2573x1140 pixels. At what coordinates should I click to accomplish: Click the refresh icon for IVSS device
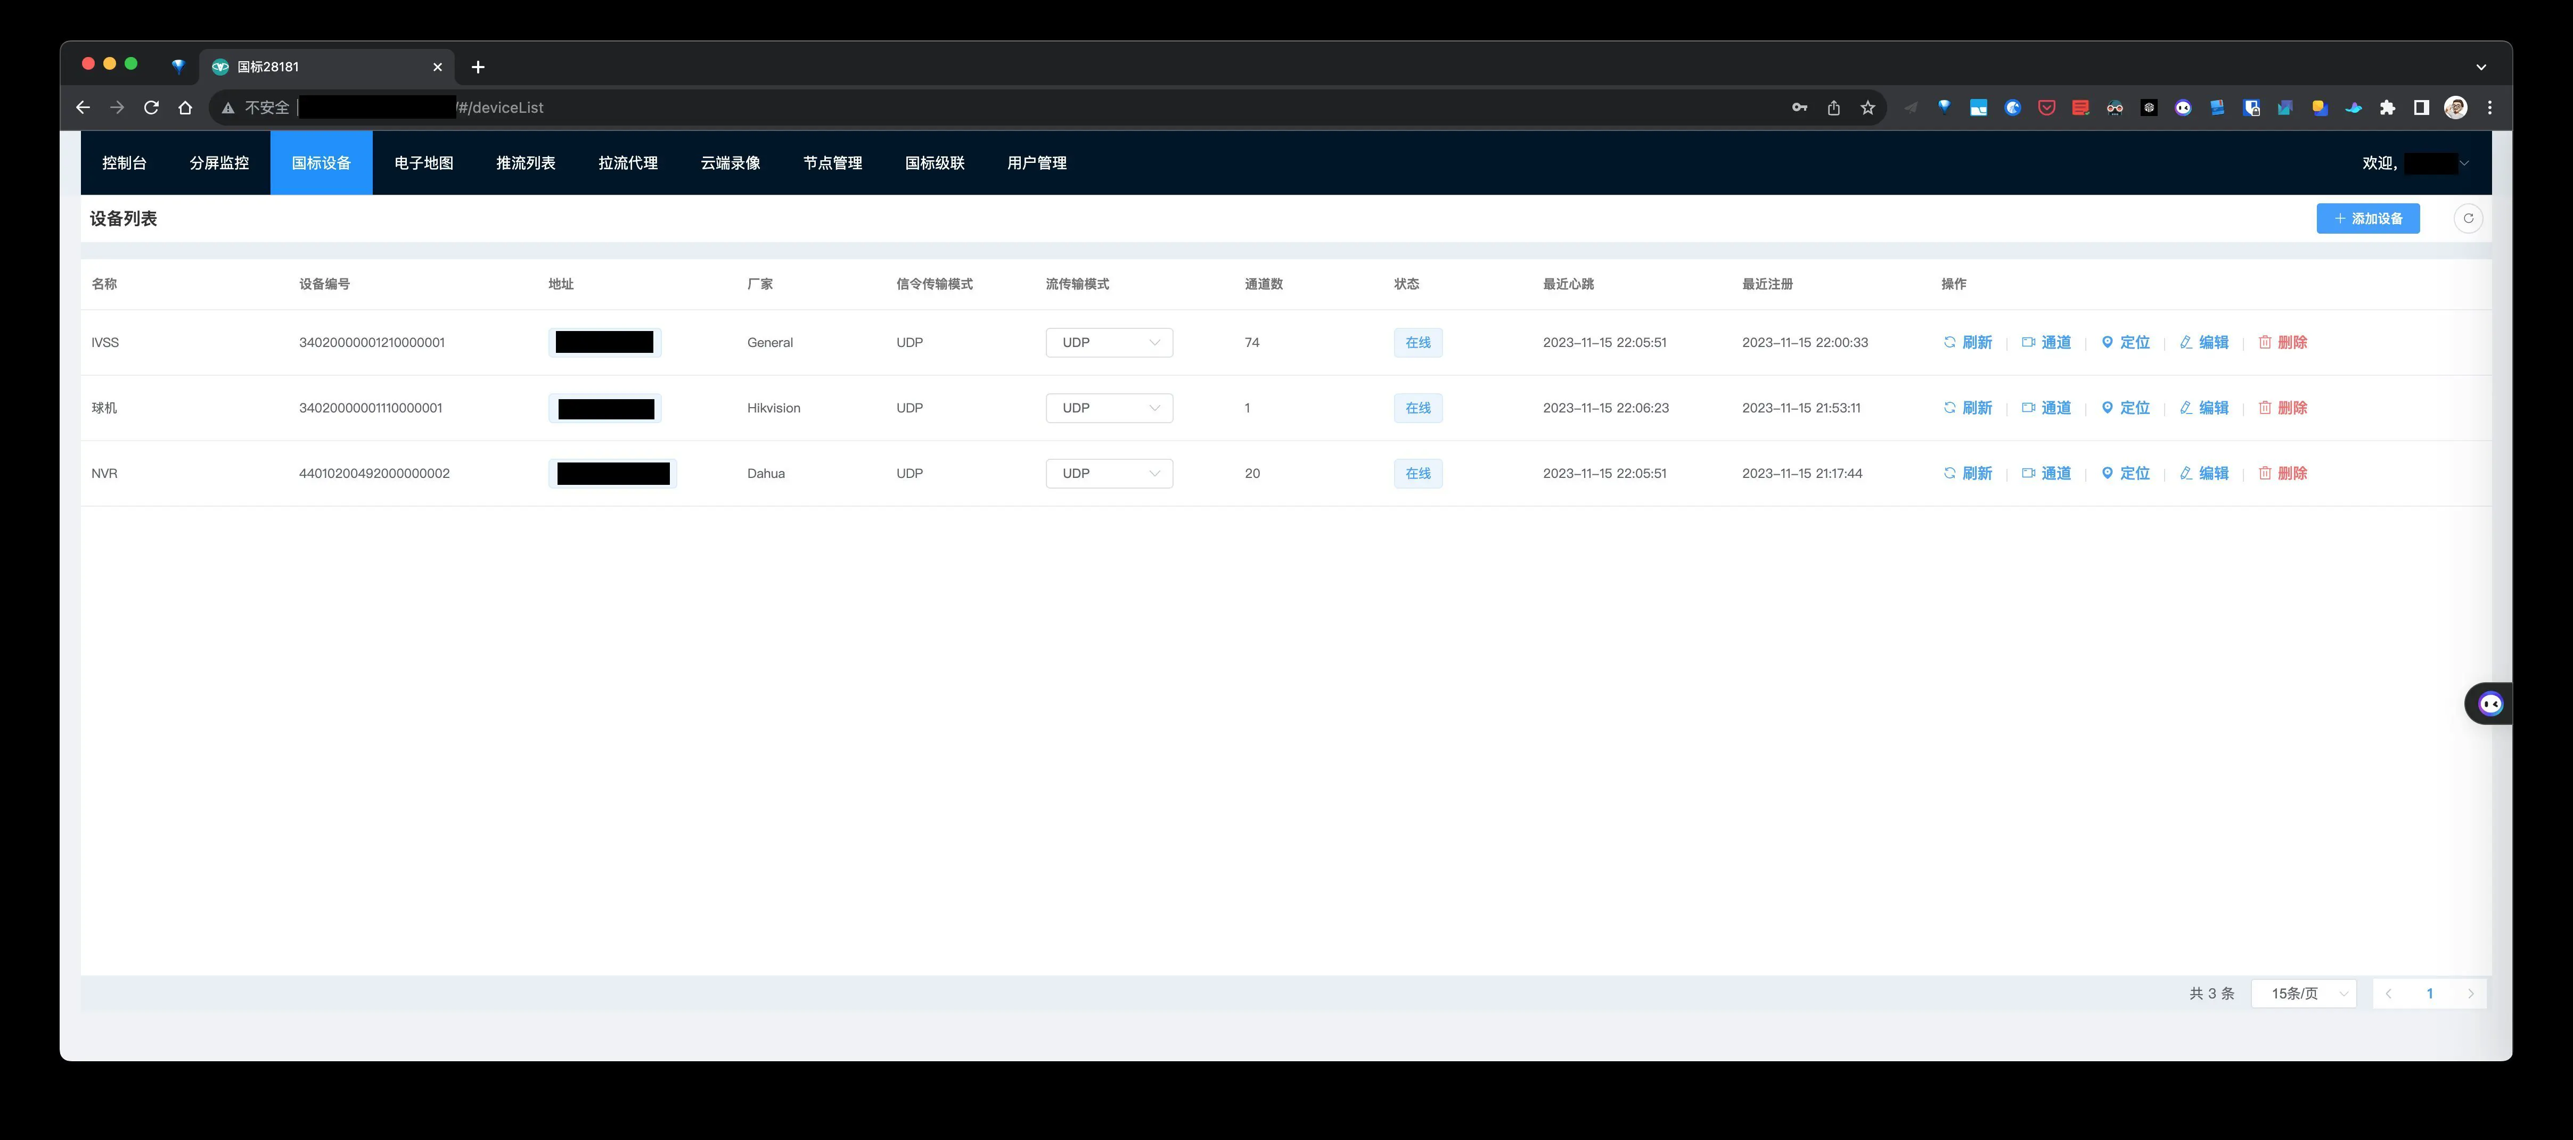1950,342
